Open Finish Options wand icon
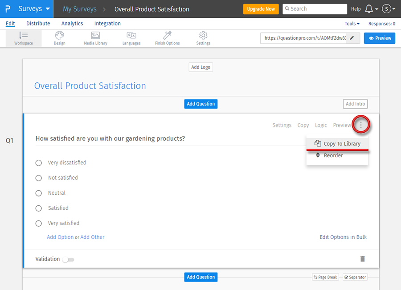The image size is (401, 290). [x=168, y=35]
